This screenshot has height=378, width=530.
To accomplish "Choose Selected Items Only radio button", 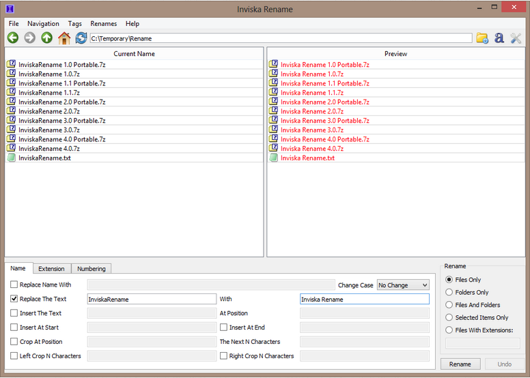I will click(x=449, y=317).
